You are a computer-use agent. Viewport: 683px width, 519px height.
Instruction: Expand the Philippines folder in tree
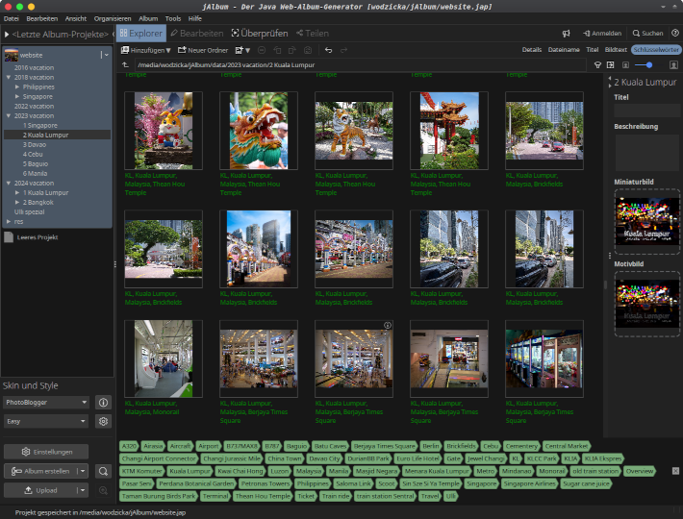coord(16,86)
